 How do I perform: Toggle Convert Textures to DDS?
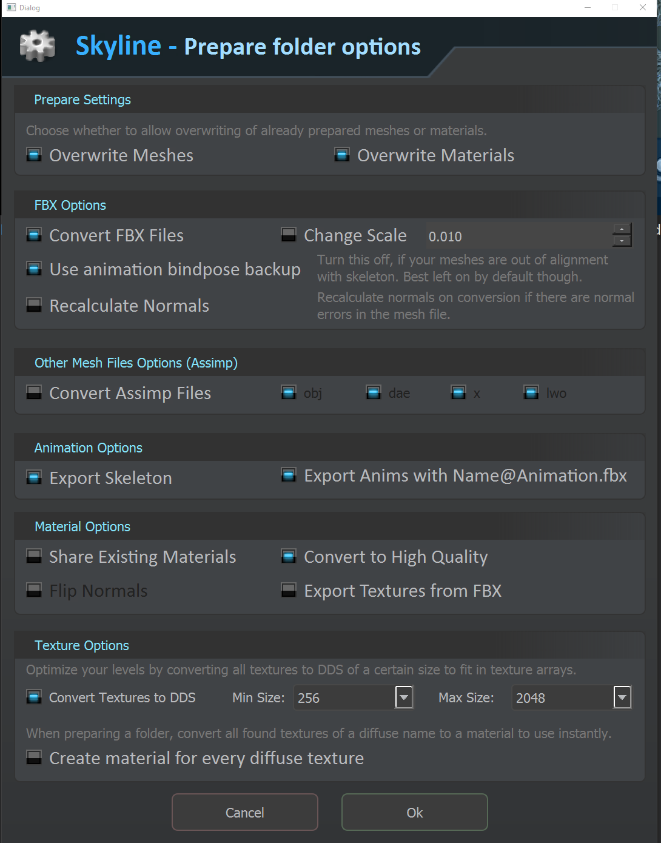coord(35,697)
